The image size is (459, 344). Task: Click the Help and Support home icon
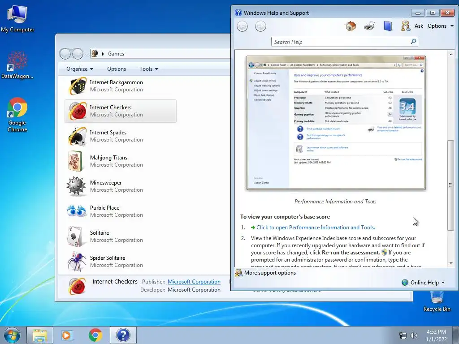(351, 26)
